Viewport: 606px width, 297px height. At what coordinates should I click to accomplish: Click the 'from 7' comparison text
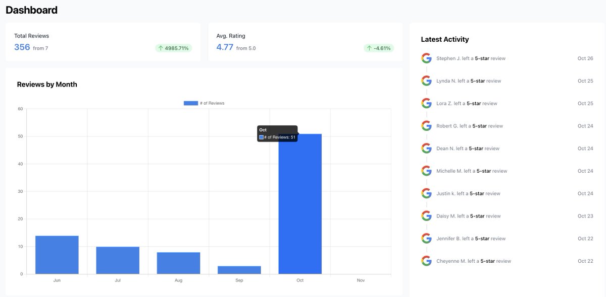[40, 48]
